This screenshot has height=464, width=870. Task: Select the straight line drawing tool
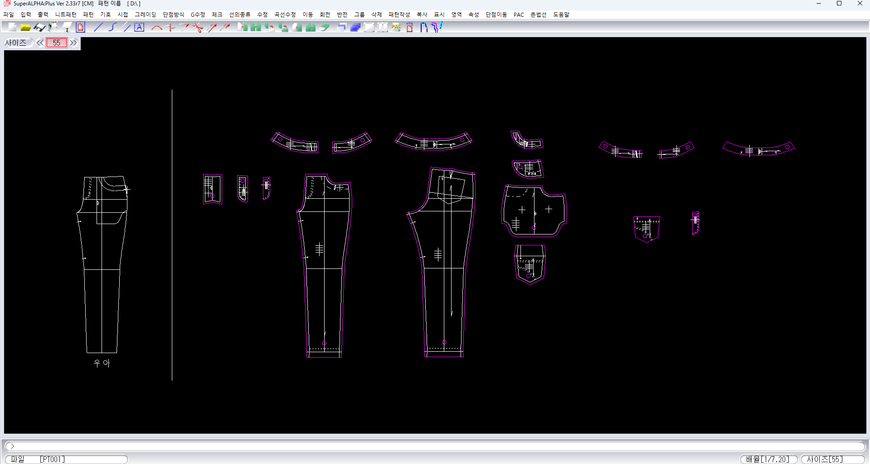pyautogui.click(x=98, y=28)
